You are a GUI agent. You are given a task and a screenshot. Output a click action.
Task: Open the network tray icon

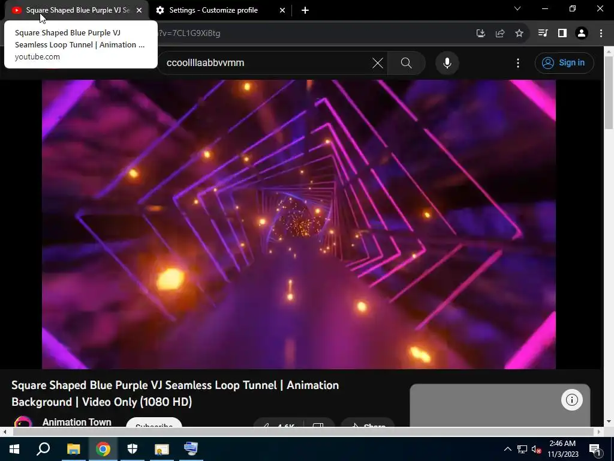point(522,449)
